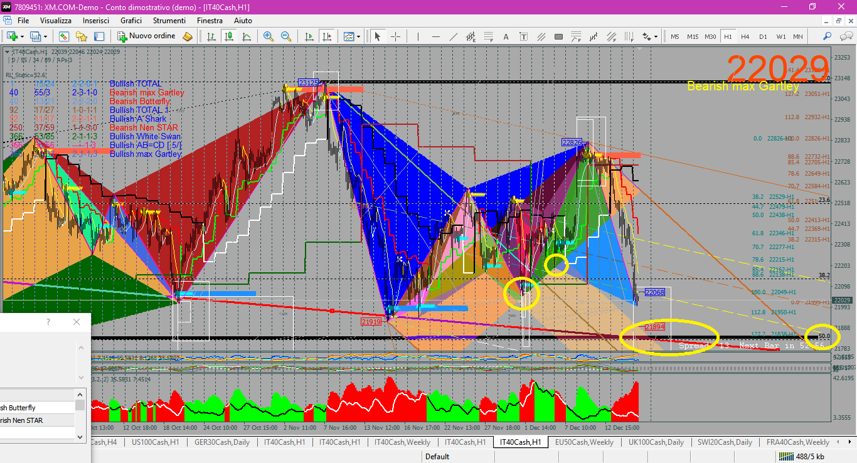This screenshot has height=463, width=857.
Task: Click the Default profile in status bar
Action: pyautogui.click(x=437, y=457)
